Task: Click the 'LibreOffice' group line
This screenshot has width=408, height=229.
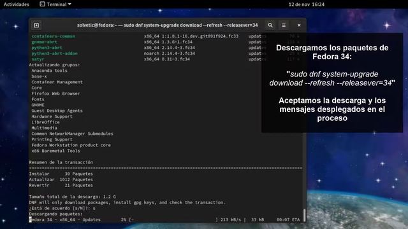Action: (45, 122)
